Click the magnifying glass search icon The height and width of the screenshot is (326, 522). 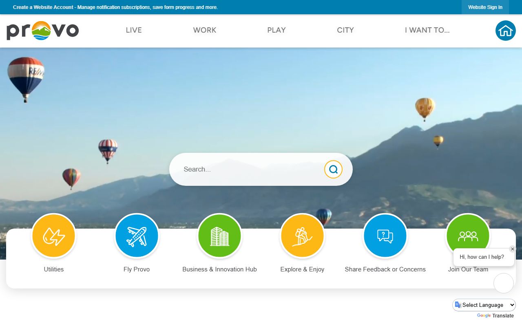[x=333, y=169]
